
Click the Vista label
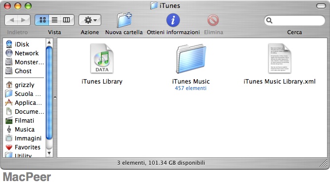[x=54, y=32]
